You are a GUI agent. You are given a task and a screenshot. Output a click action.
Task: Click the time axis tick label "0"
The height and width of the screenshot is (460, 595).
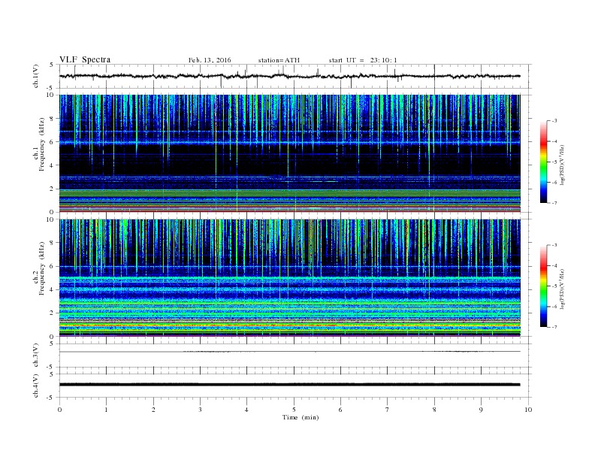click(x=59, y=410)
